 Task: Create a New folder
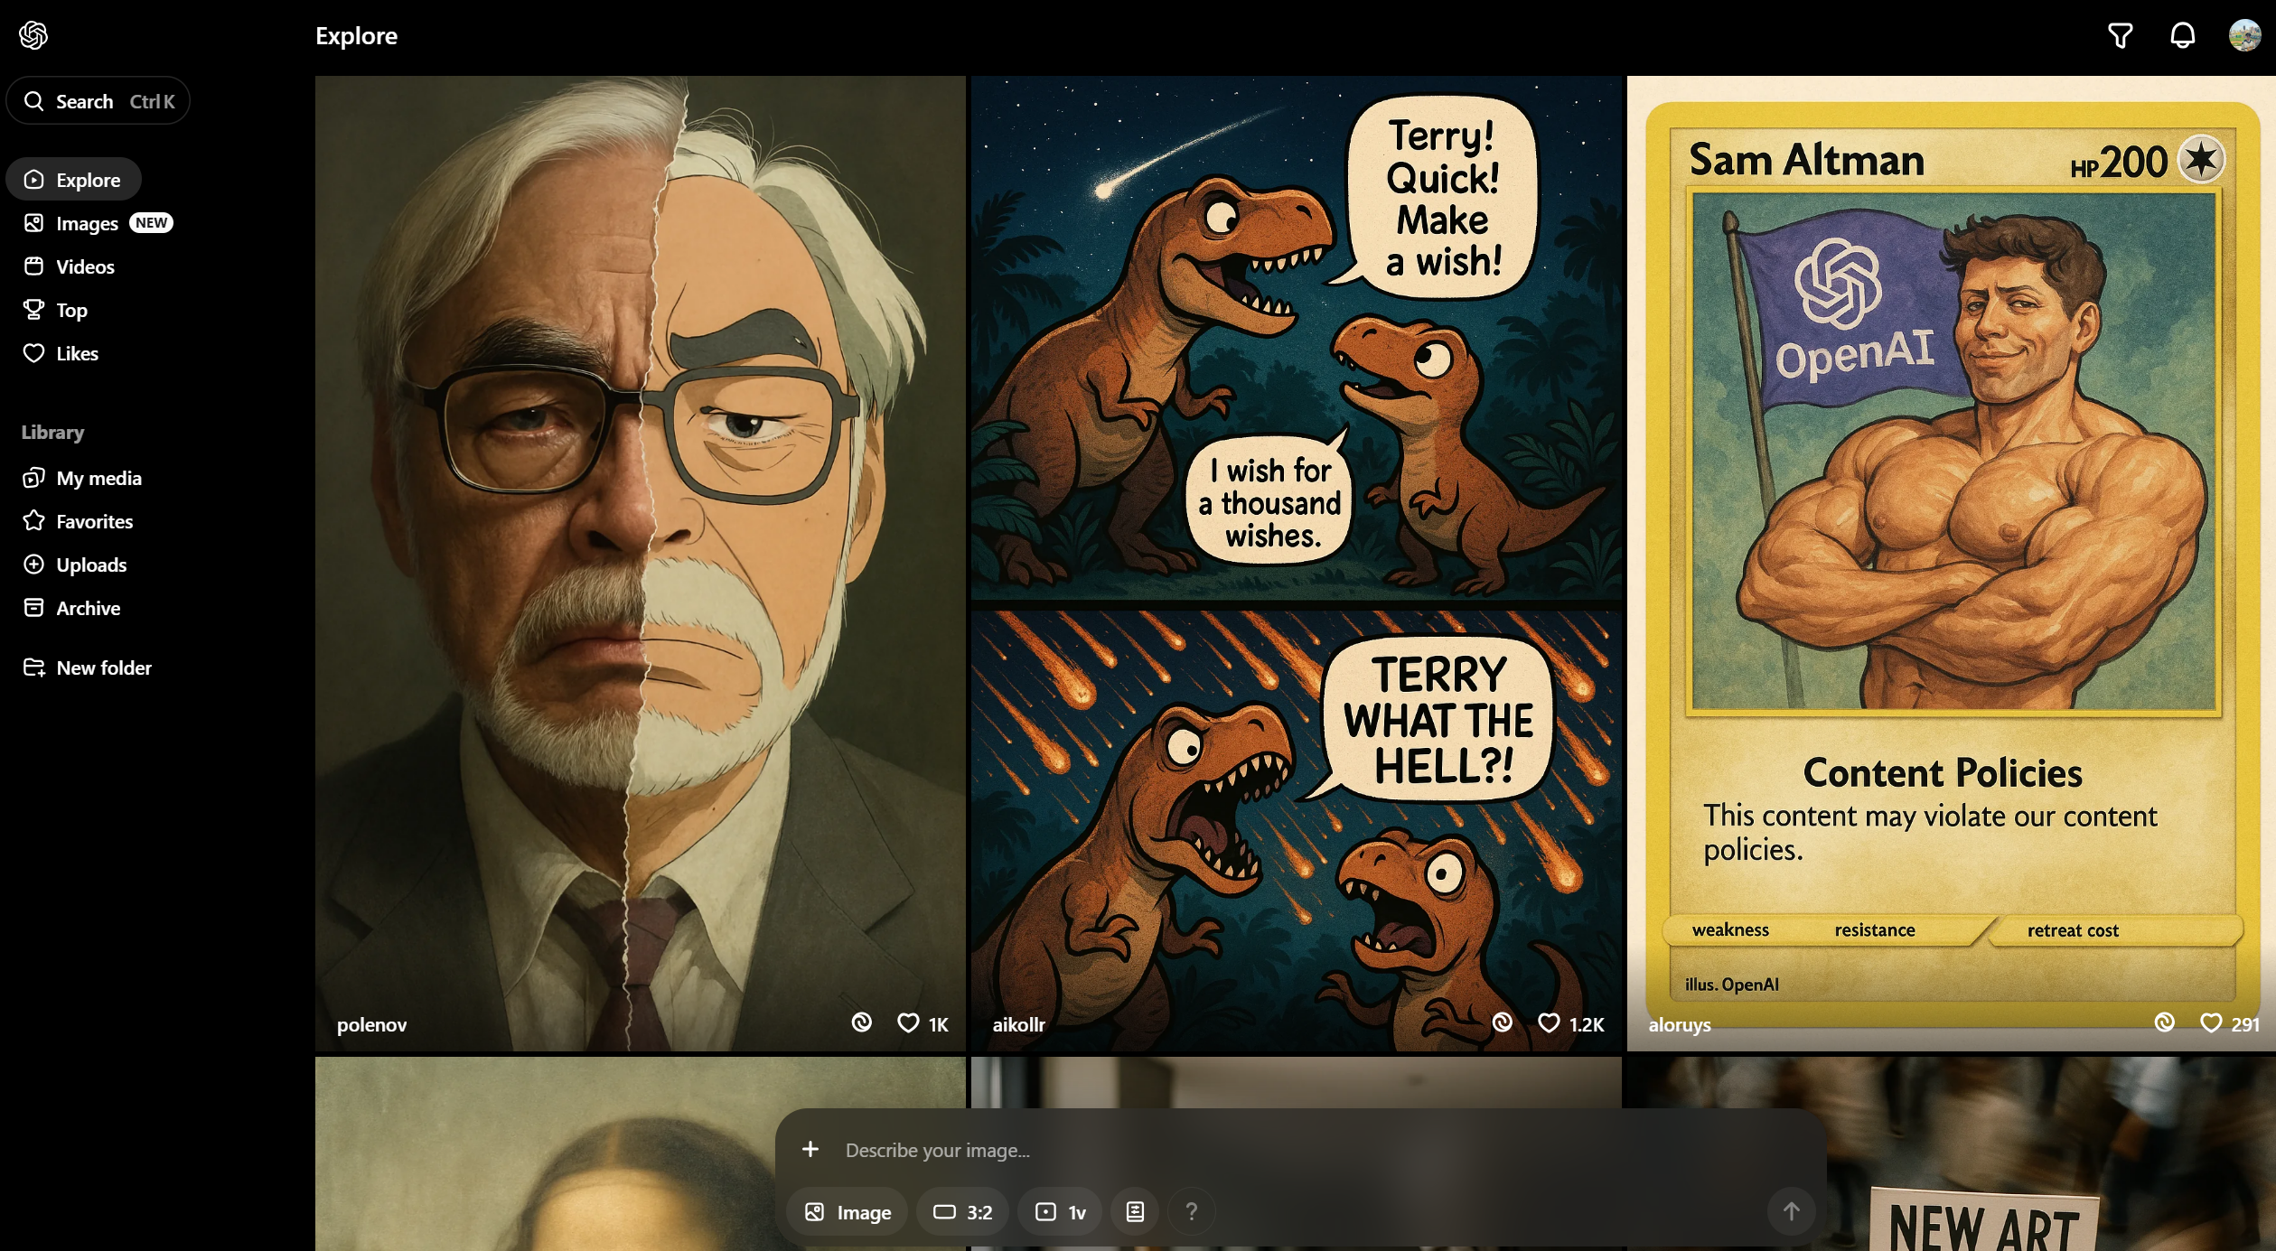click(x=88, y=668)
